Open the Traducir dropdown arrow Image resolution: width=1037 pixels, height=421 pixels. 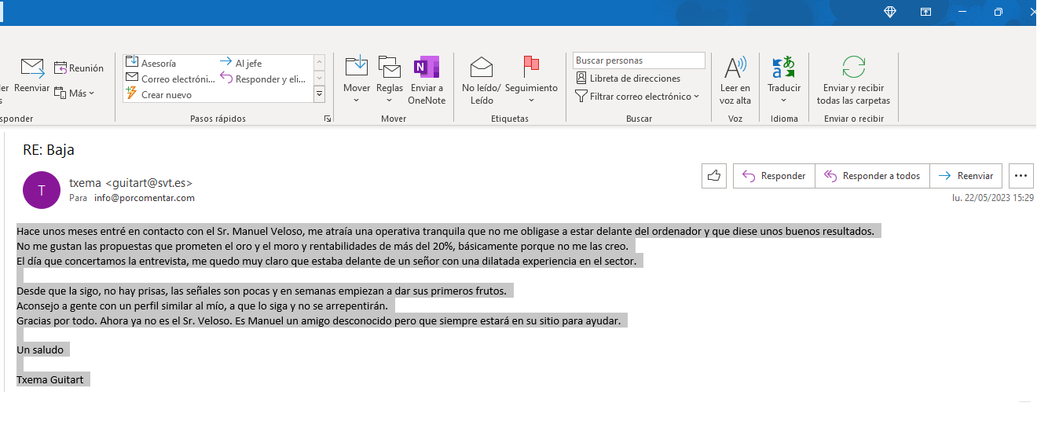[x=784, y=101]
